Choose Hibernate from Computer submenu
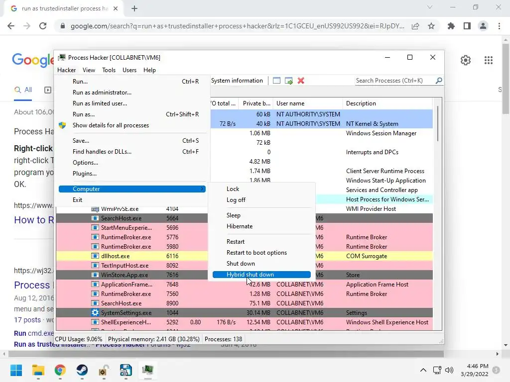 pos(261,226)
